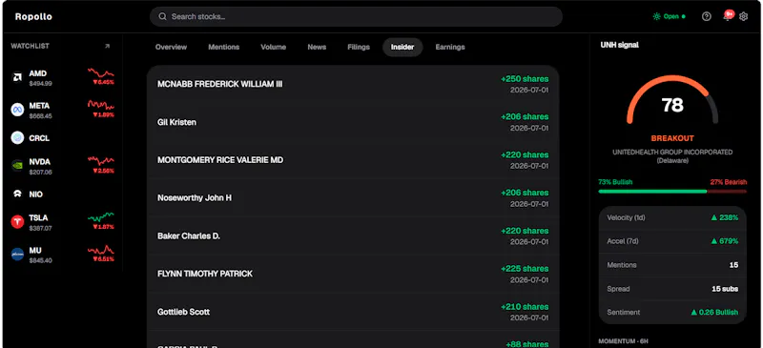The height and width of the screenshot is (348, 763).
Task: Click the Velocity (1d) row
Action: (x=672, y=217)
